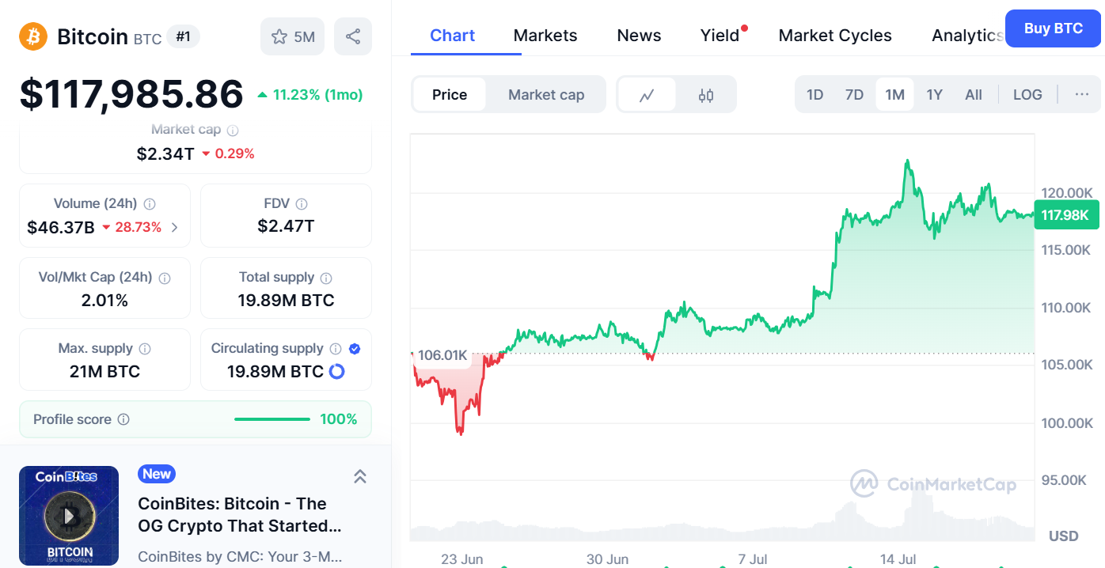This screenshot has width=1105, height=568.
Task: Switch to the line chart icon
Action: pyautogui.click(x=647, y=95)
